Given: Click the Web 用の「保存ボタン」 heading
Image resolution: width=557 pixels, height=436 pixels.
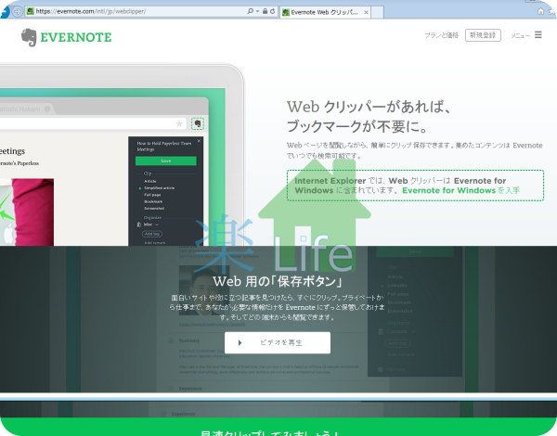Looking at the screenshot, I should coord(278,282).
